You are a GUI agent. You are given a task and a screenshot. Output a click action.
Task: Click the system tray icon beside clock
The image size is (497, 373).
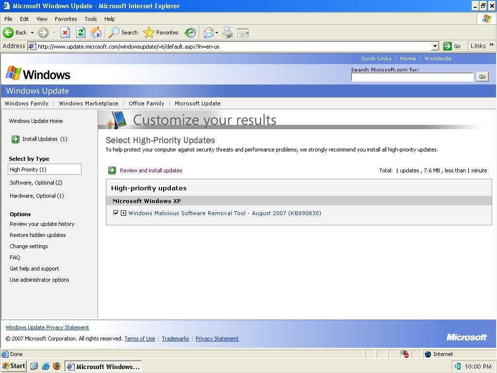(x=457, y=366)
